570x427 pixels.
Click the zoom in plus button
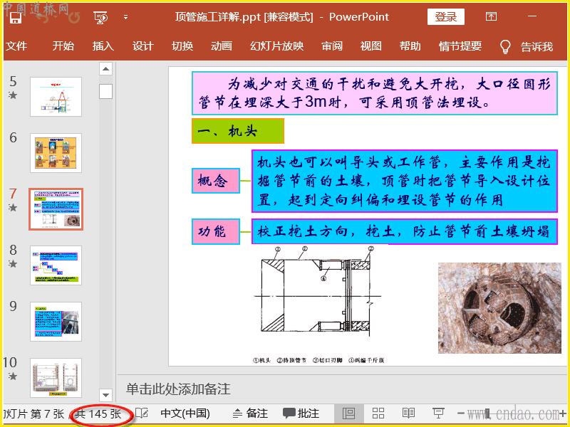pos(563,413)
